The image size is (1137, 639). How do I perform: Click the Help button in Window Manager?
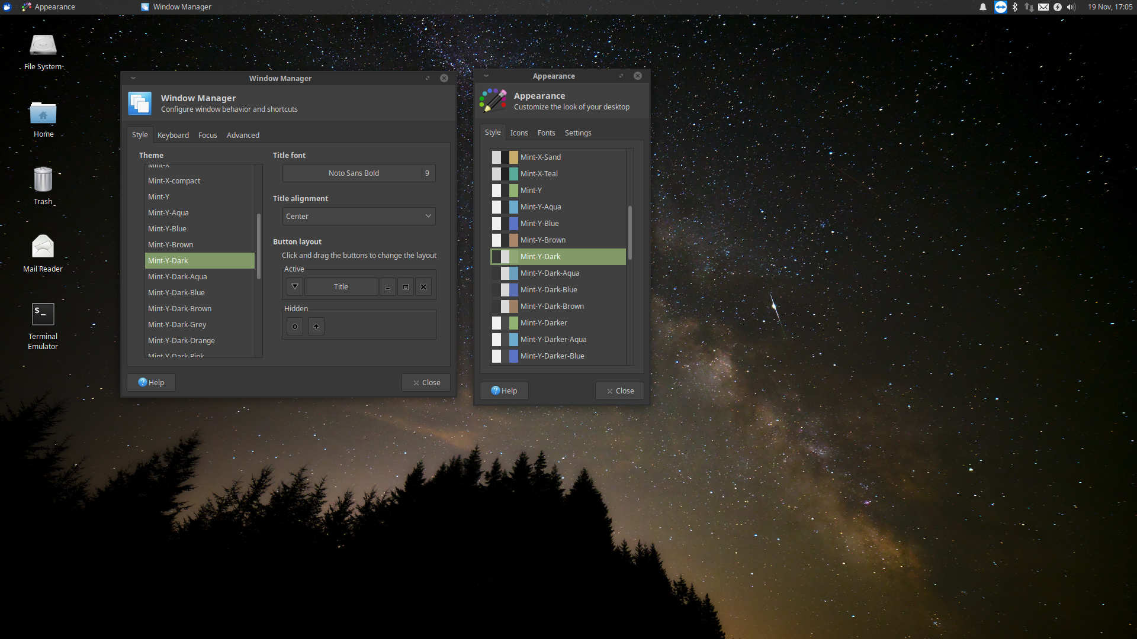point(151,382)
